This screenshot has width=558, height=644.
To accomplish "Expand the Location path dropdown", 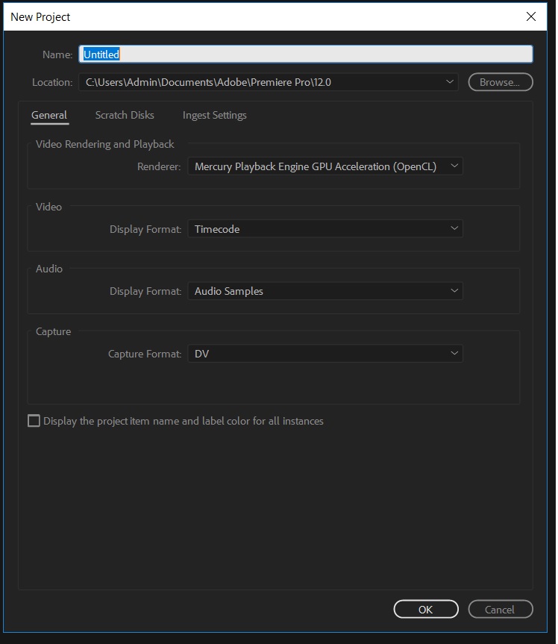I will (449, 82).
